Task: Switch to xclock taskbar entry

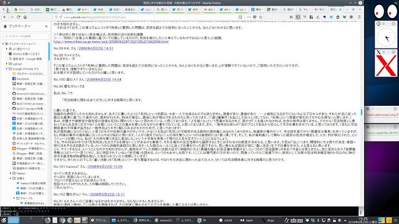Action: 226,220
